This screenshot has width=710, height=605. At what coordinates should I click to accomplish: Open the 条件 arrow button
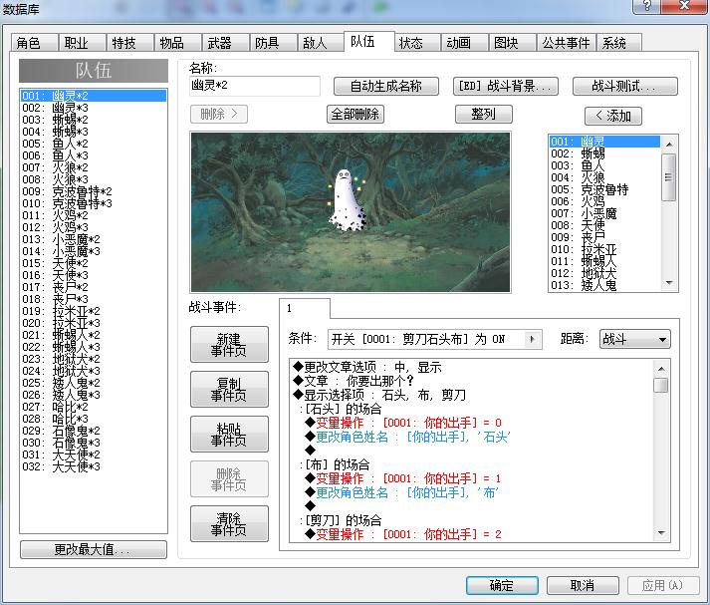pos(533,339)
